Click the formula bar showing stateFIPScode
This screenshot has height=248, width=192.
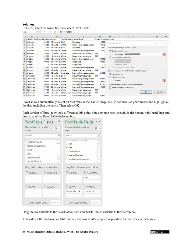[114, 32]
